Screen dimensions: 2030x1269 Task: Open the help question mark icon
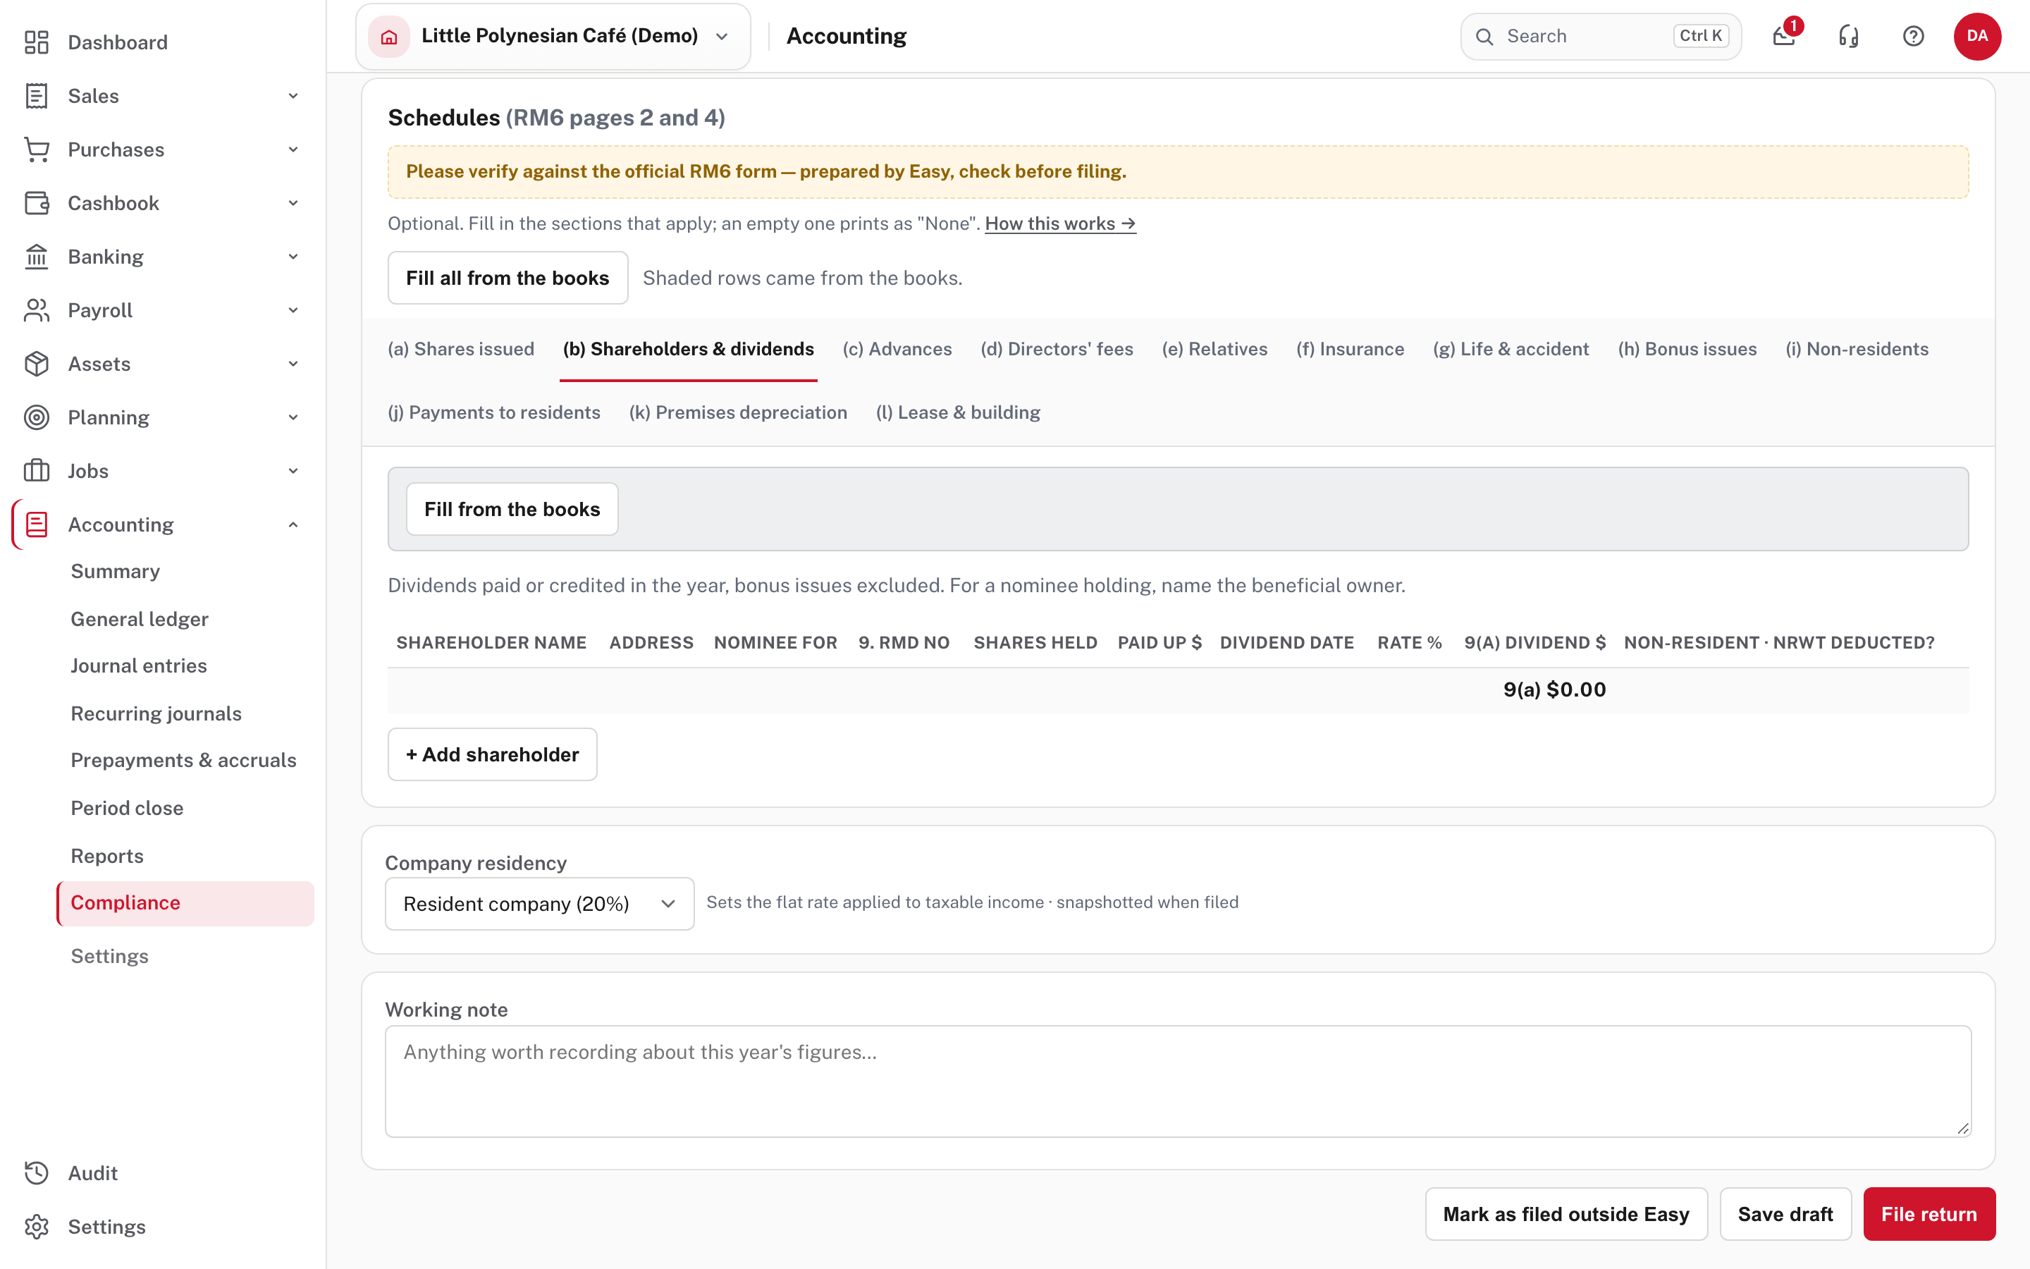[1914, 36]
